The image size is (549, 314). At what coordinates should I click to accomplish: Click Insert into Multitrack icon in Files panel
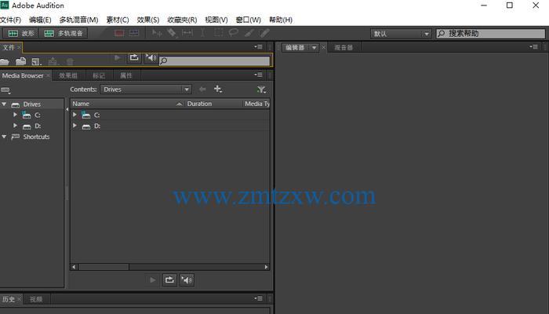(53, 62)
